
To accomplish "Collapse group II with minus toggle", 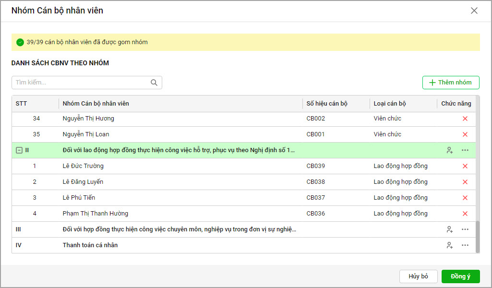I will (19, 150).
